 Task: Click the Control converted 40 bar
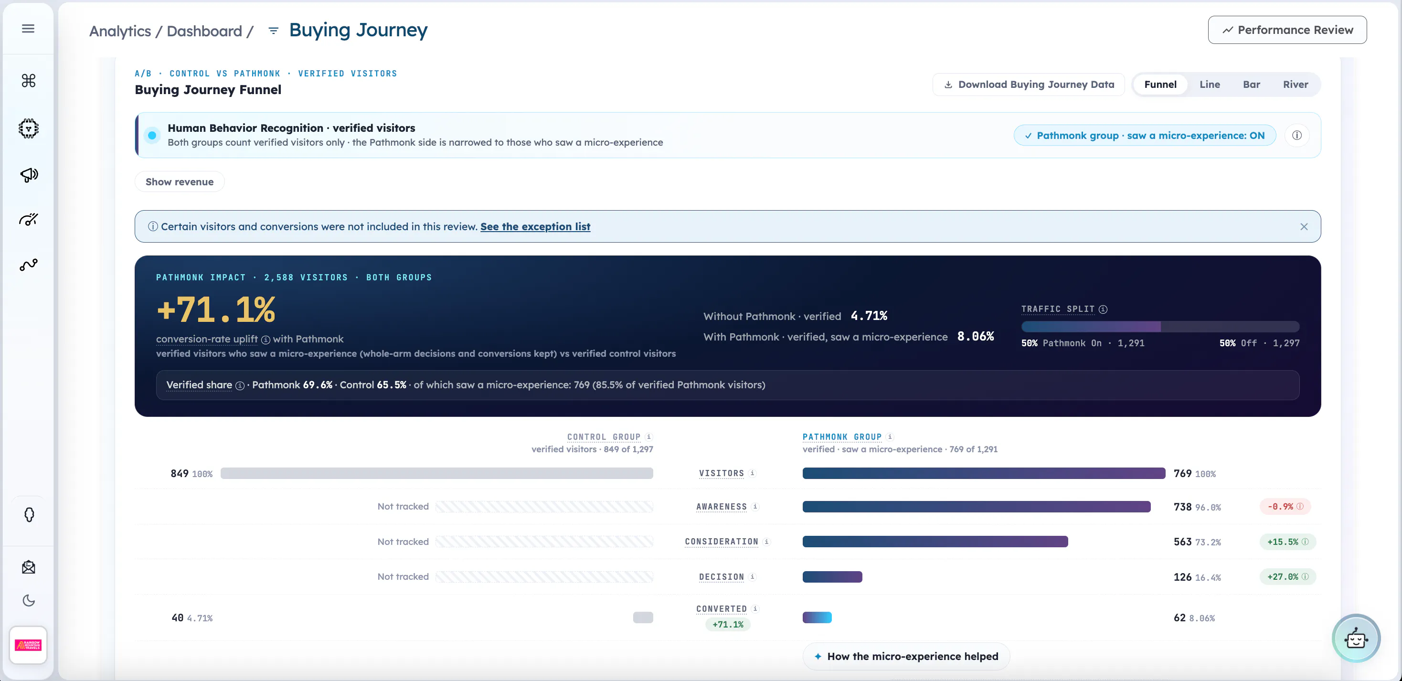(x=643, y=617)
